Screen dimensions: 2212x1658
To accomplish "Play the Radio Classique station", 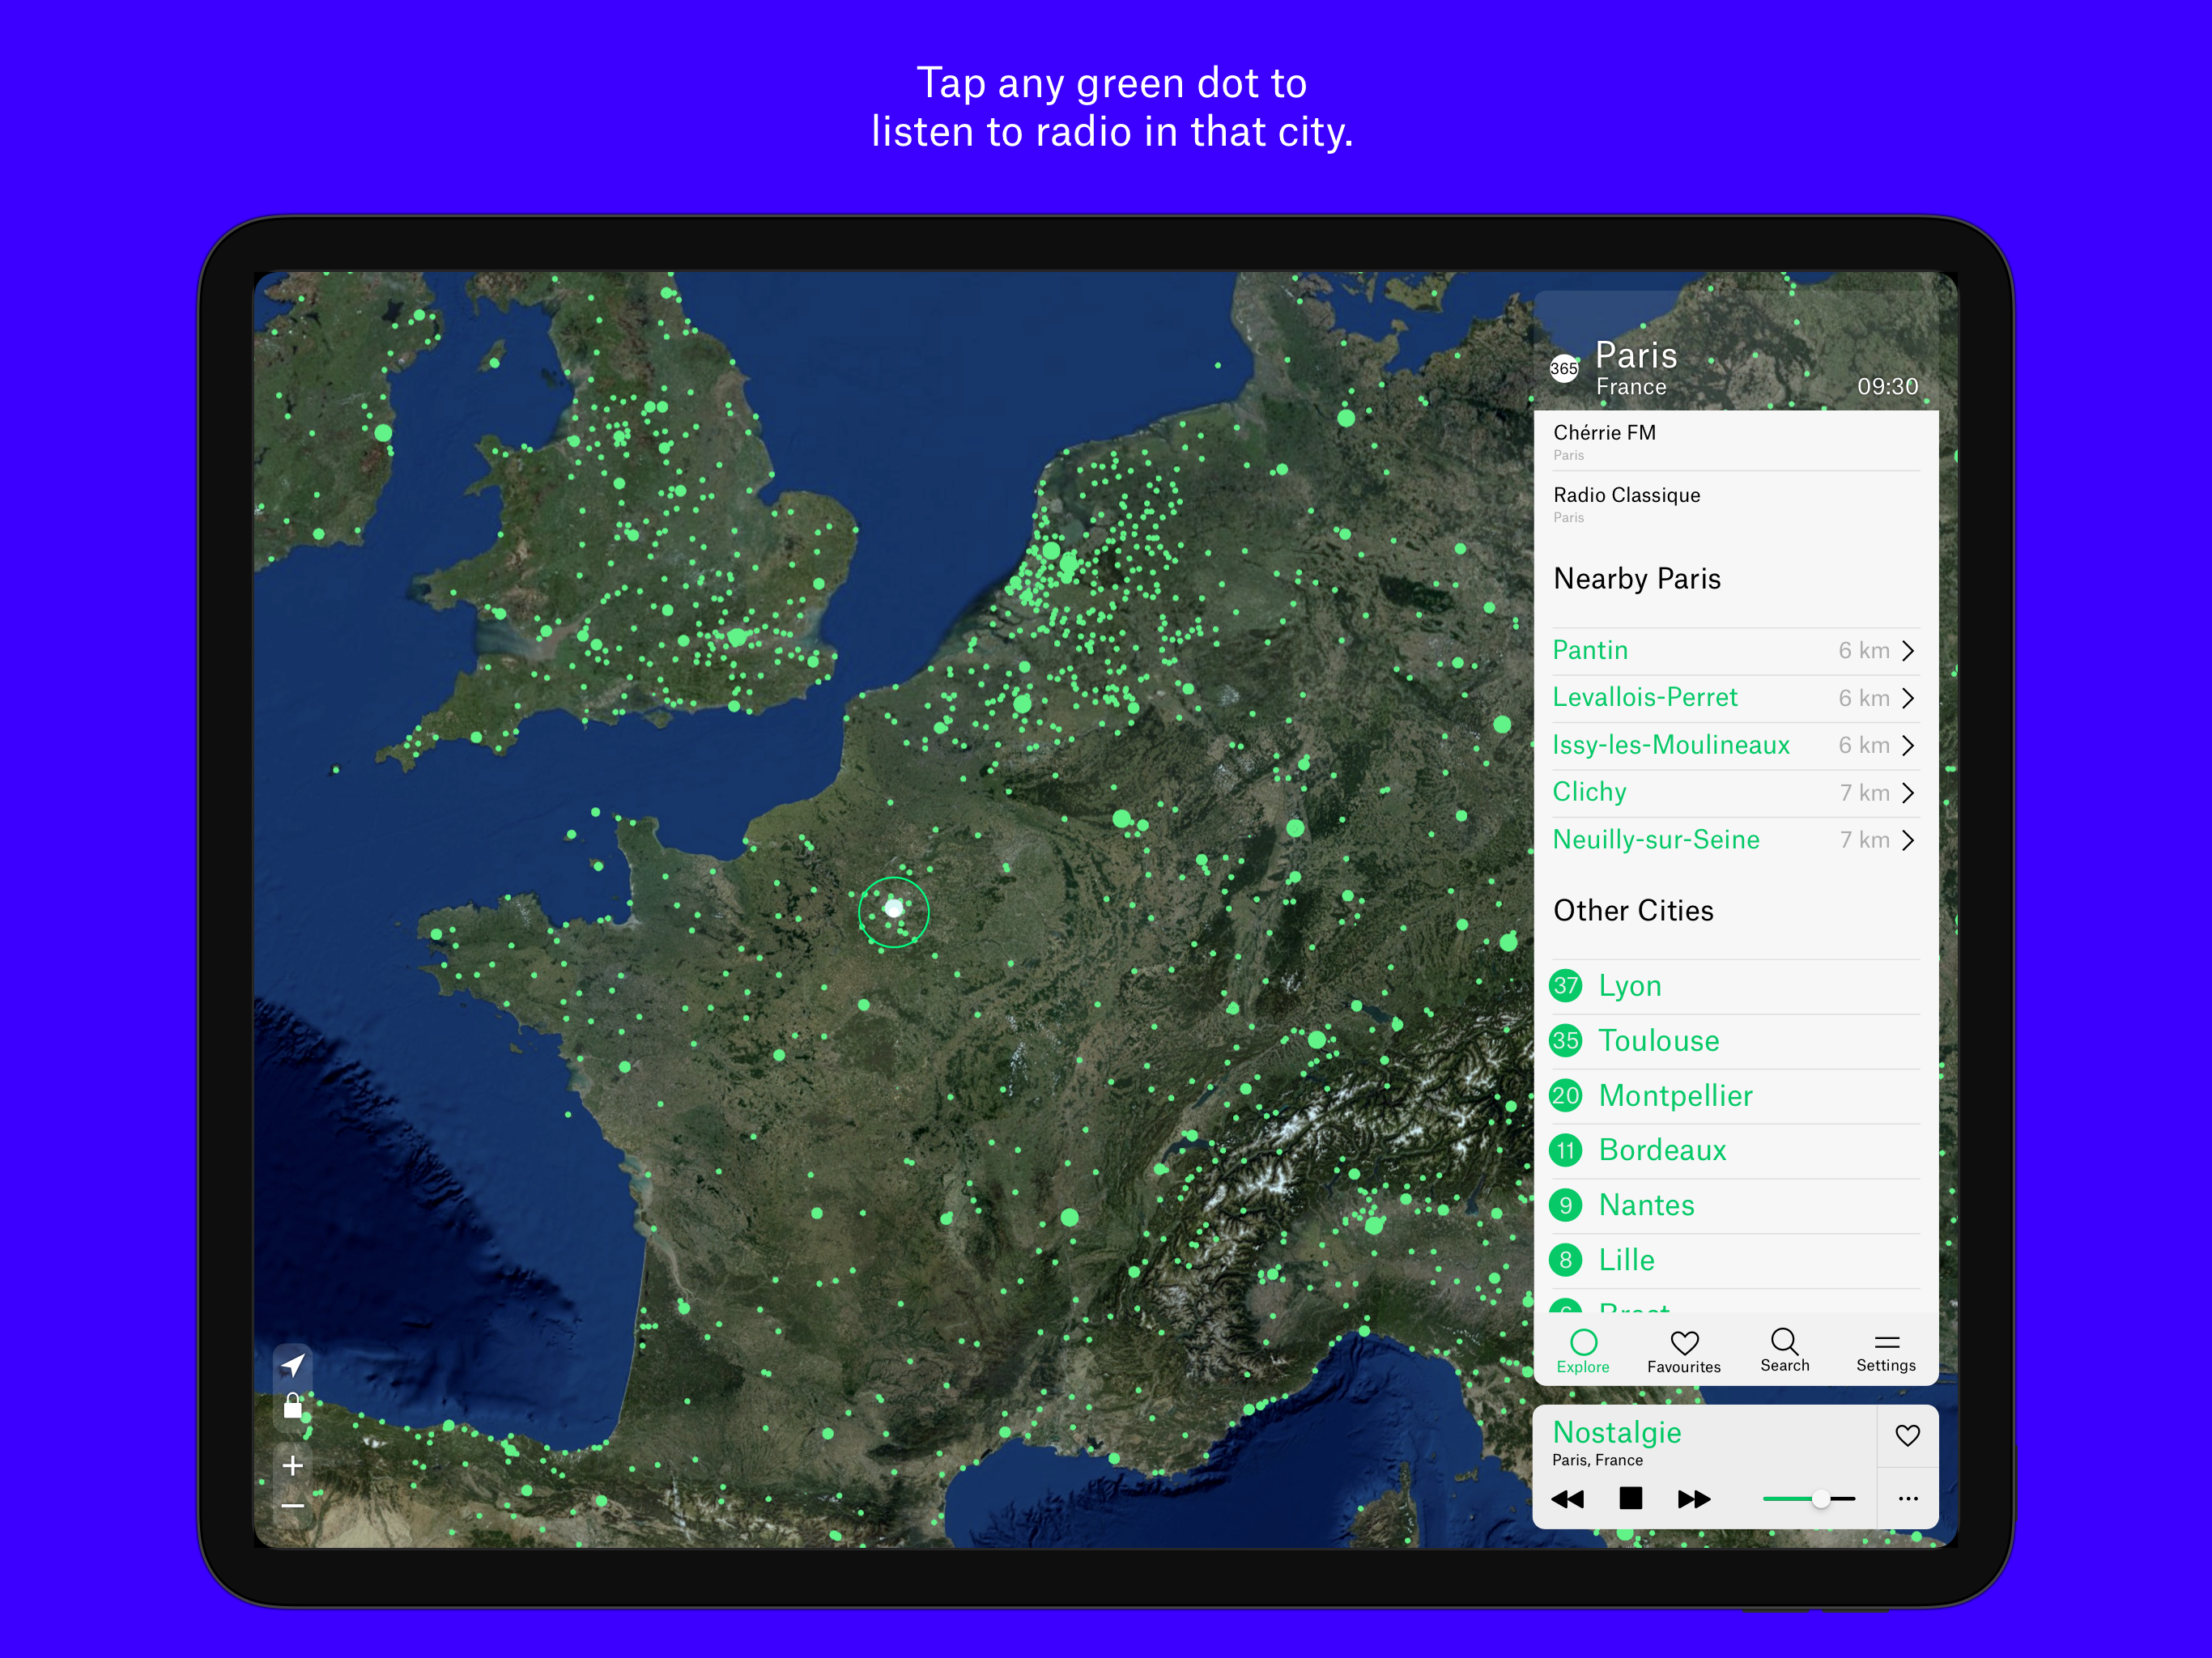I will tap(1626, 495).
